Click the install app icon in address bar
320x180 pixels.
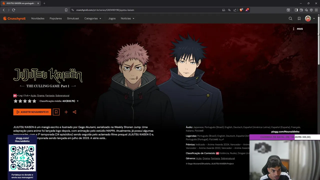(224, 10)
